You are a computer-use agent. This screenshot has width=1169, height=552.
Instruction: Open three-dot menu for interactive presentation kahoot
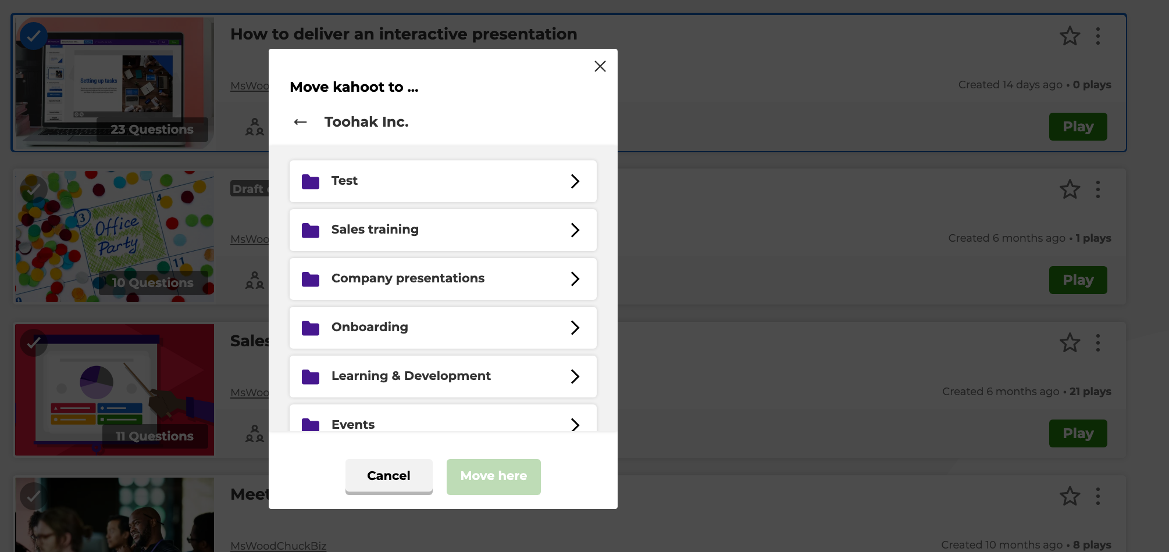1098,36
